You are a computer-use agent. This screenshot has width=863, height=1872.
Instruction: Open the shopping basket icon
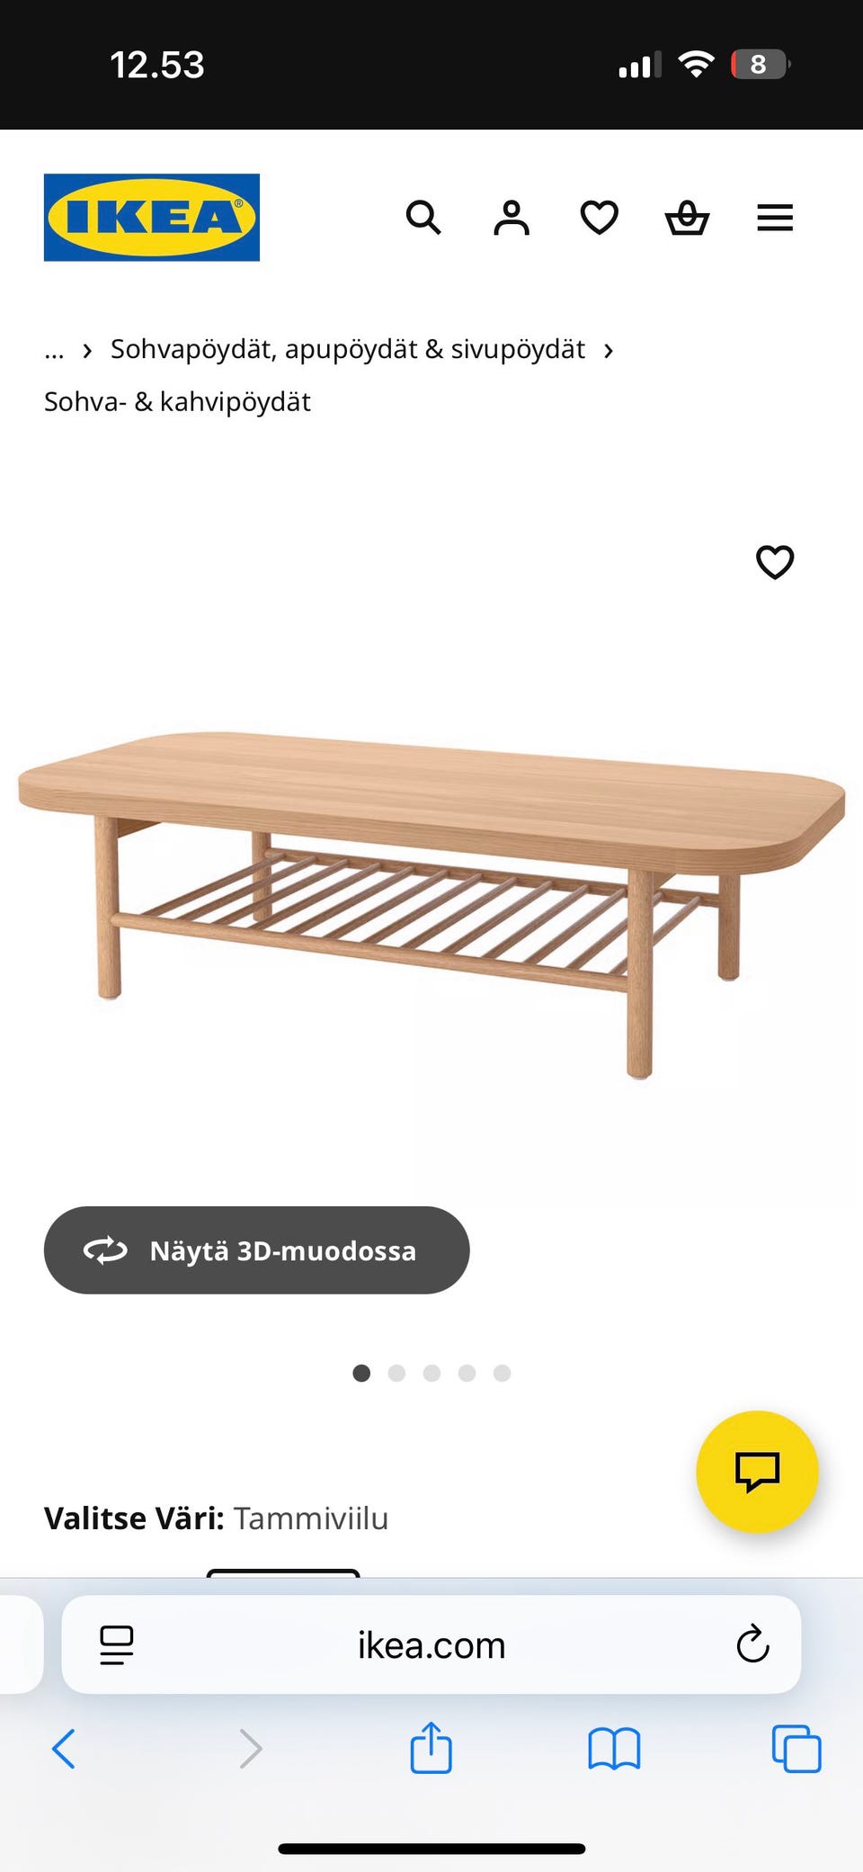(687, 218)
